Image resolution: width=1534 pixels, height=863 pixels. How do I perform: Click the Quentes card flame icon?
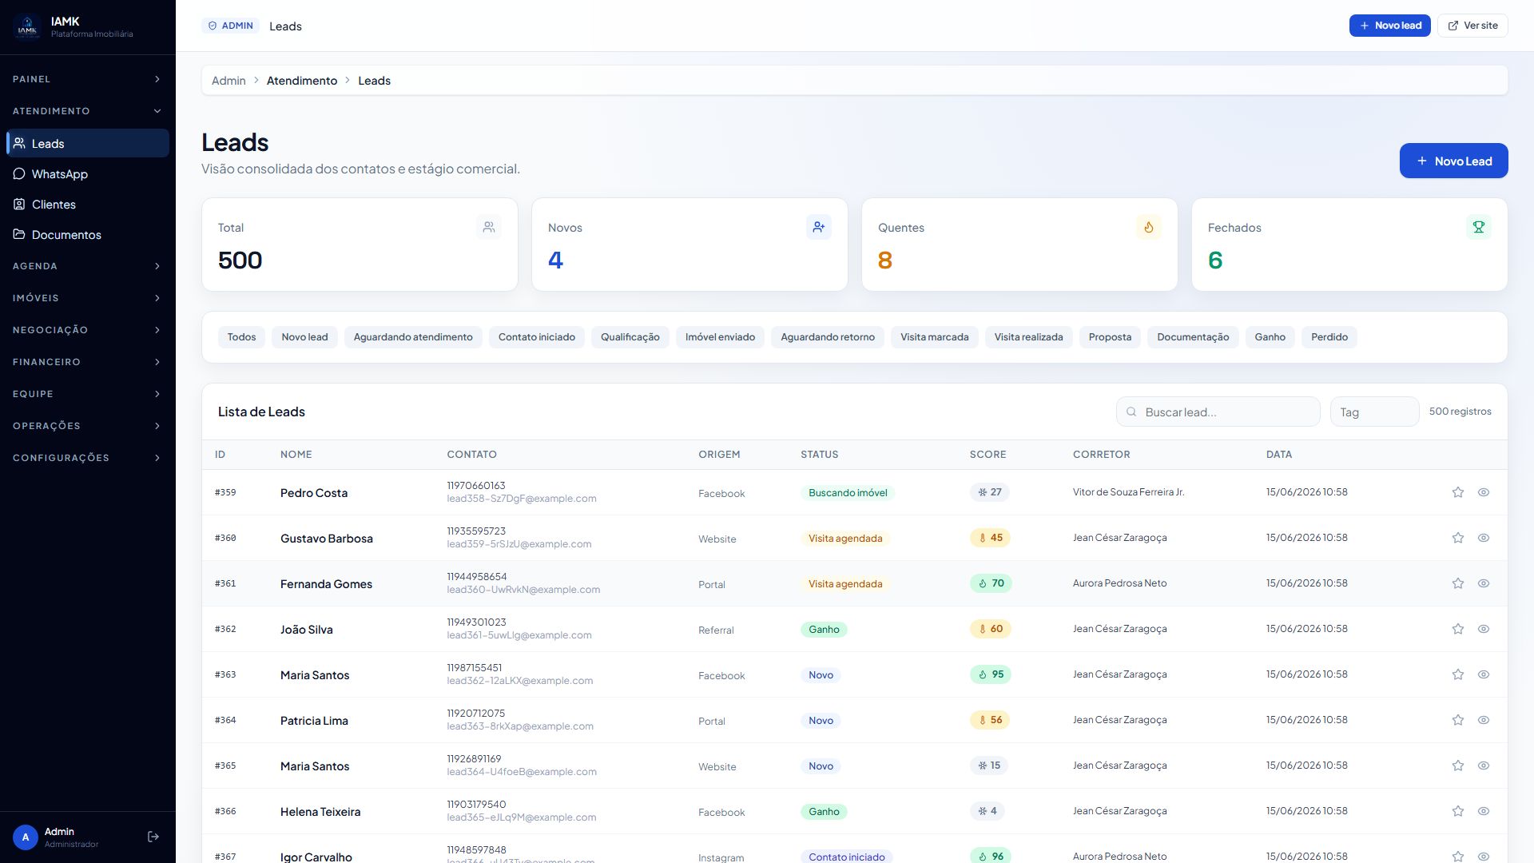point(1149,227)
